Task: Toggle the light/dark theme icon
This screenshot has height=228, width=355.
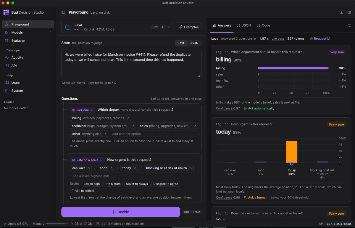Action: (349, 12)
